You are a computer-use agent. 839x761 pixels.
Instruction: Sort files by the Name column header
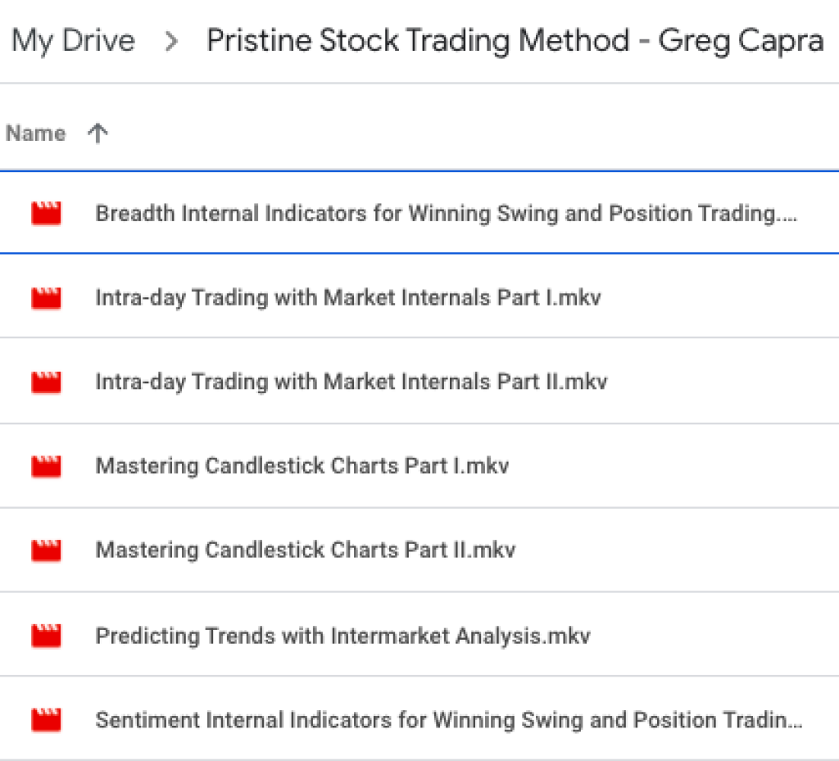36,134
